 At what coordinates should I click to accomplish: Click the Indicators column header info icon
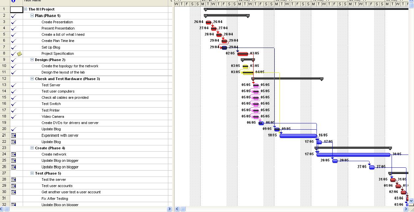tap(13, 2)
